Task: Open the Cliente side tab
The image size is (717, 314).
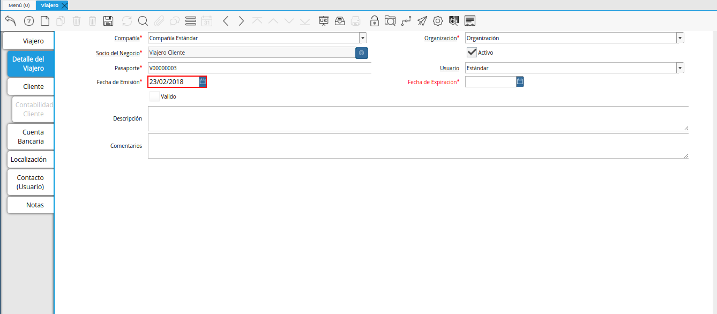Action: (x=31, y=86)
